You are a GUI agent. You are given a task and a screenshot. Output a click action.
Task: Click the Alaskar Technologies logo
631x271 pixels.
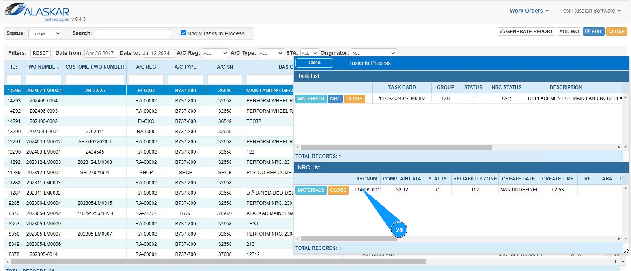pos(37,12)
